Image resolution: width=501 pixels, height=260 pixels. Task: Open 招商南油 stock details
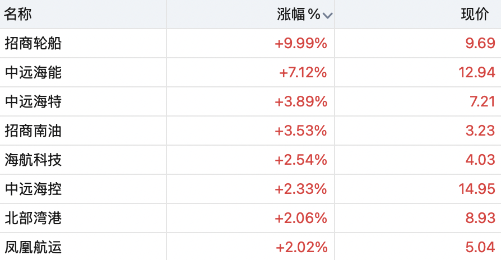tap(33, 131)
